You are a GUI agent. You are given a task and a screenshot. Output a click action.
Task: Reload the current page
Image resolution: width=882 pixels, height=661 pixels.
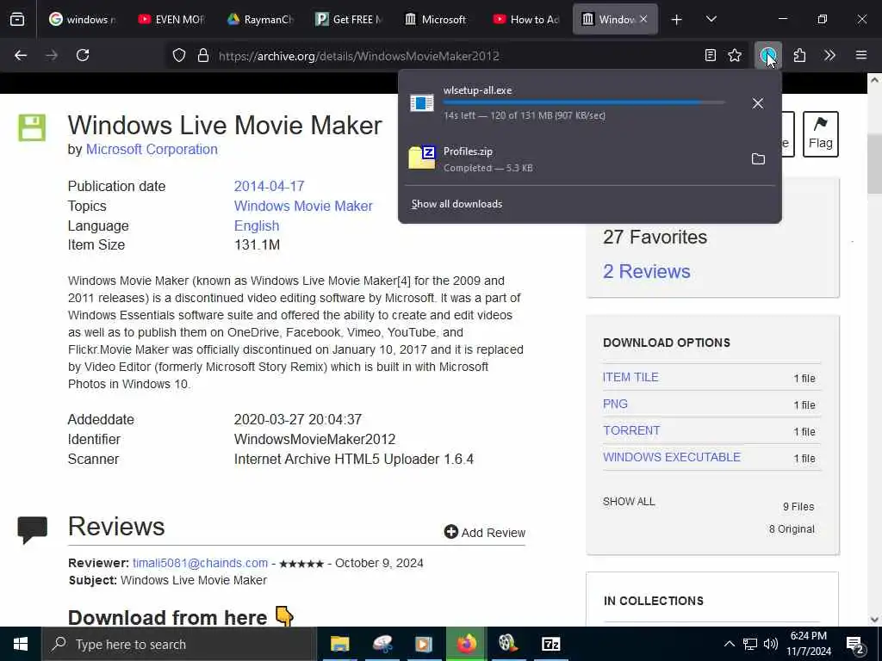(83, 55)
